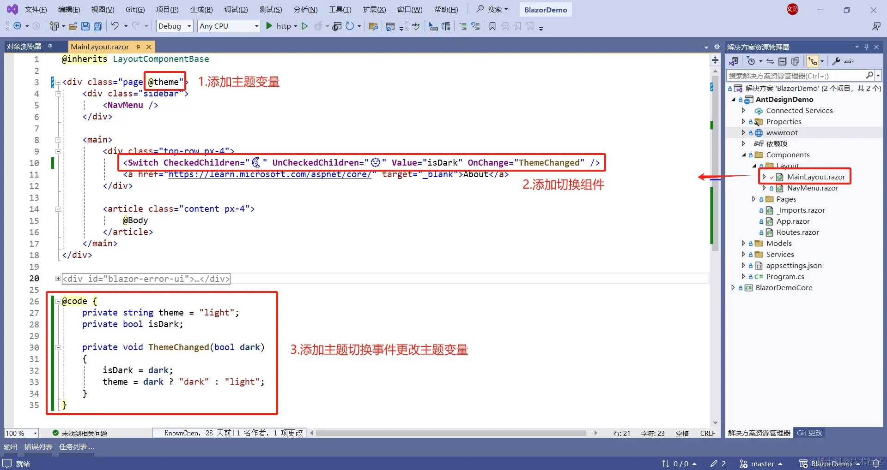Click the notifications bell in status bar
Viewport: 887px width, 470px height.
(x=875, y=464)
